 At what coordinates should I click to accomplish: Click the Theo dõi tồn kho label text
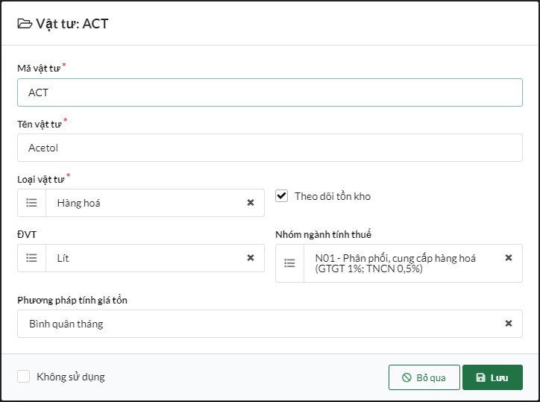[x=332, y=196]
